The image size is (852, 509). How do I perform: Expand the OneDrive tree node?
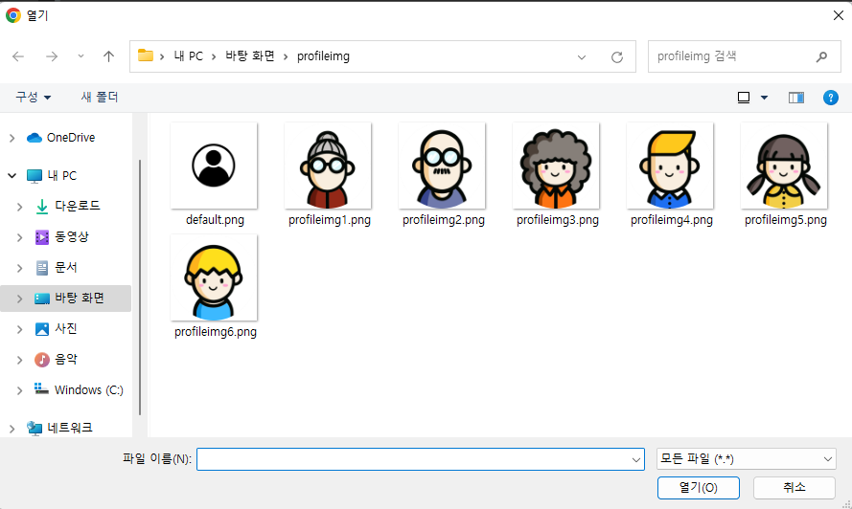tap(12, 139)
